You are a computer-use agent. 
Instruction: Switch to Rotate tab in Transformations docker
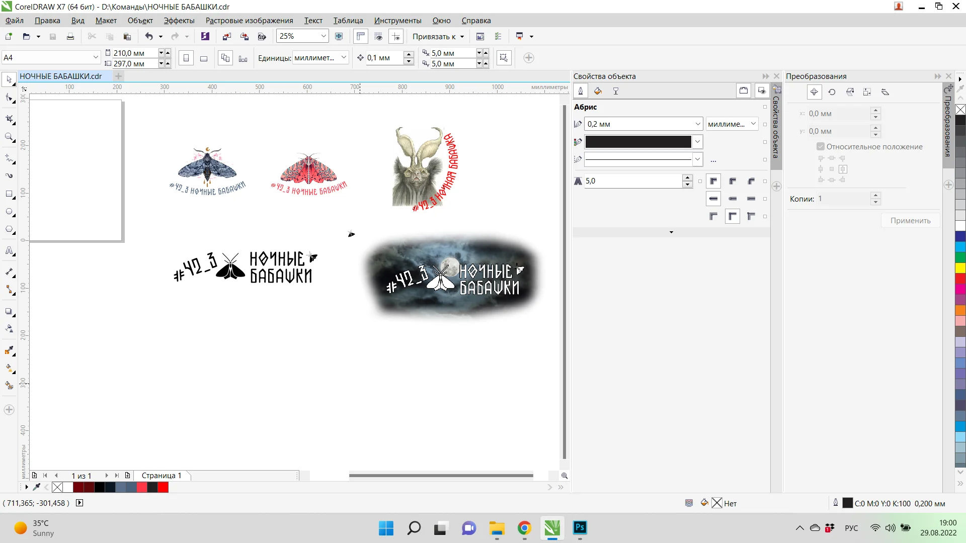click(832, 92)
